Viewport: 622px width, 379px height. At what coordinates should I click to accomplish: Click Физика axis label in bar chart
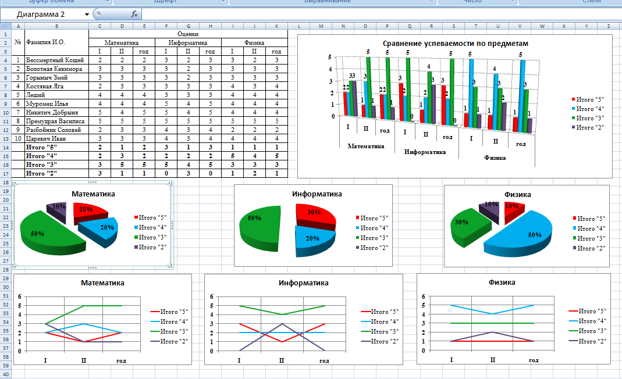click(x=495, y=158)
